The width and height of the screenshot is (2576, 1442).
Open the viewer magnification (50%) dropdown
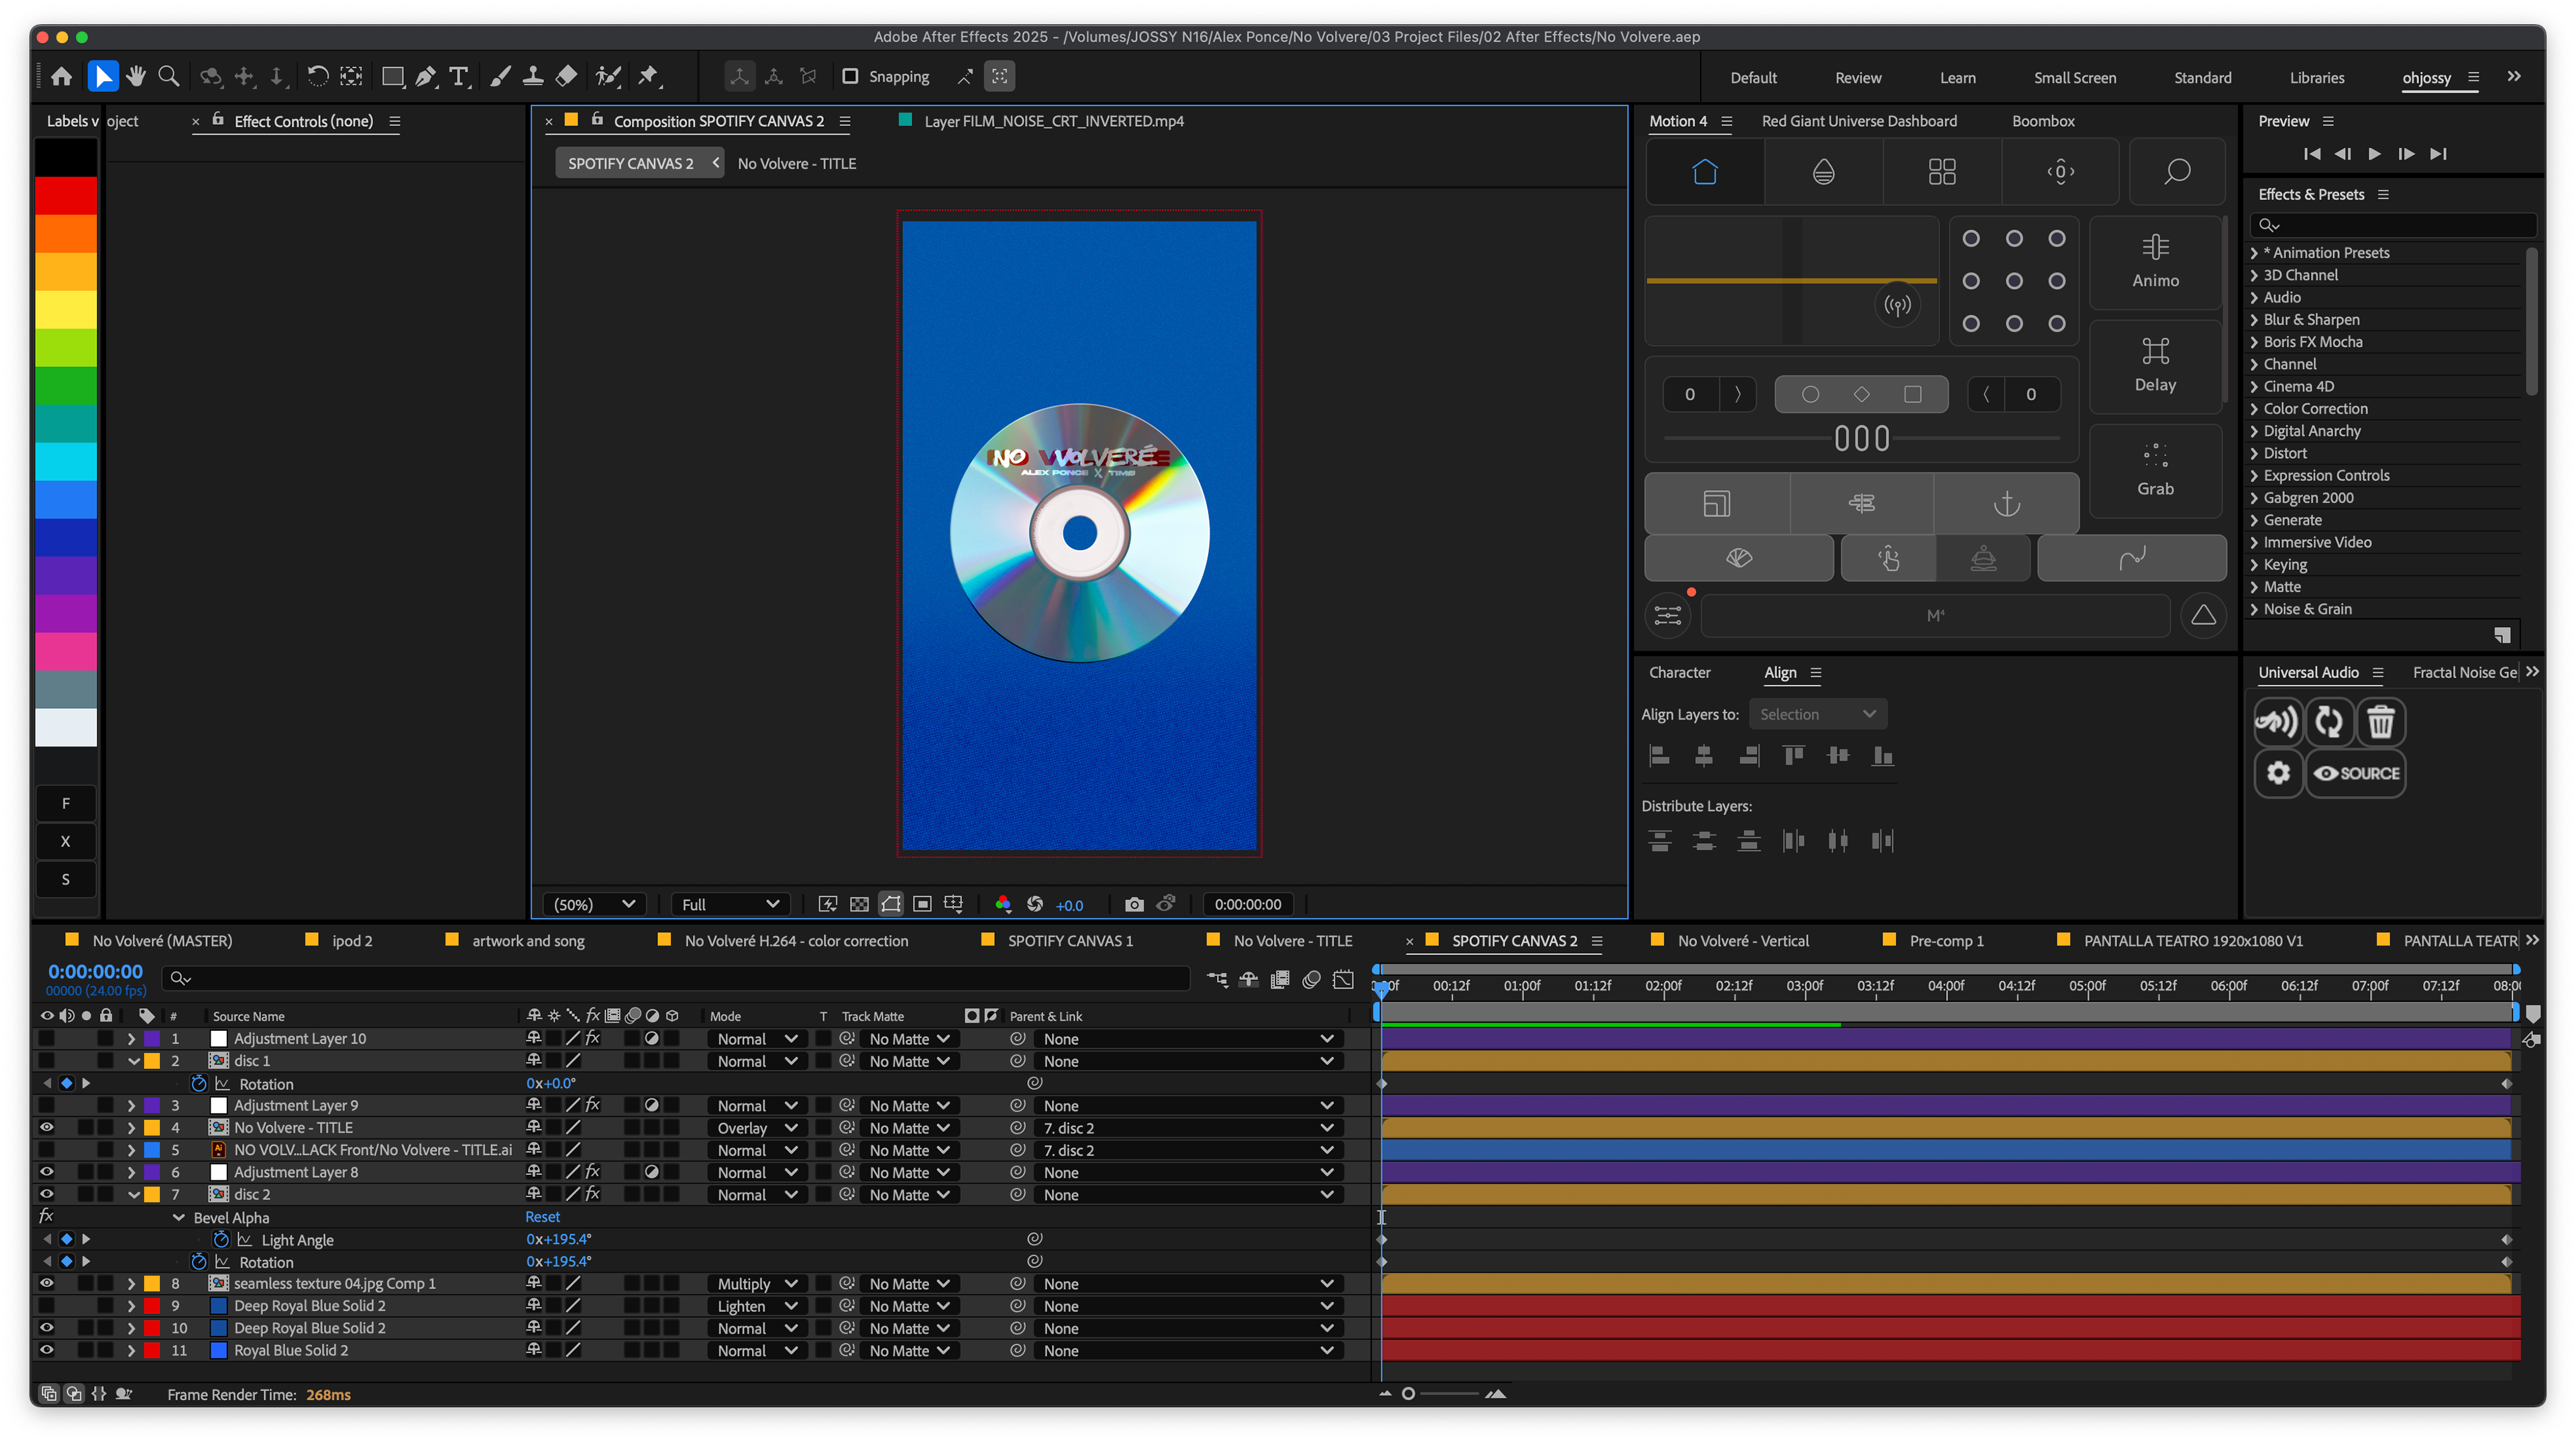point(594,904)
